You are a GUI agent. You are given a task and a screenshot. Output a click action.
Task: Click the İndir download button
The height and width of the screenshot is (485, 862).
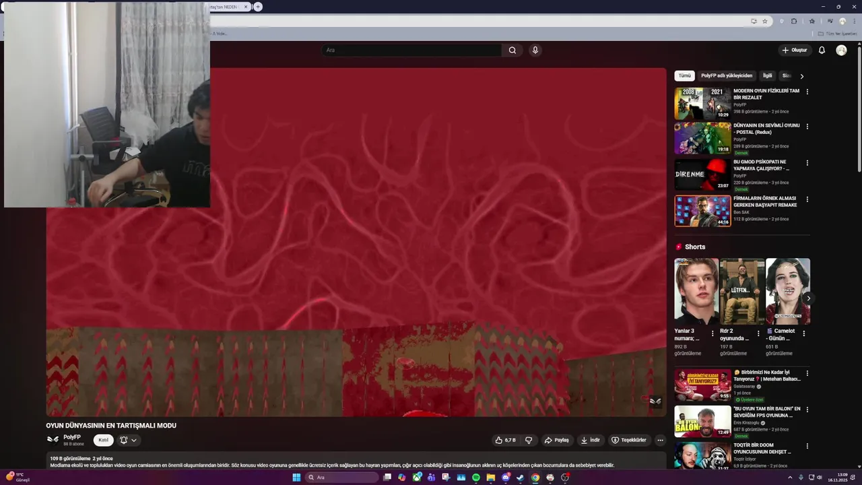(x=591, y=440)
